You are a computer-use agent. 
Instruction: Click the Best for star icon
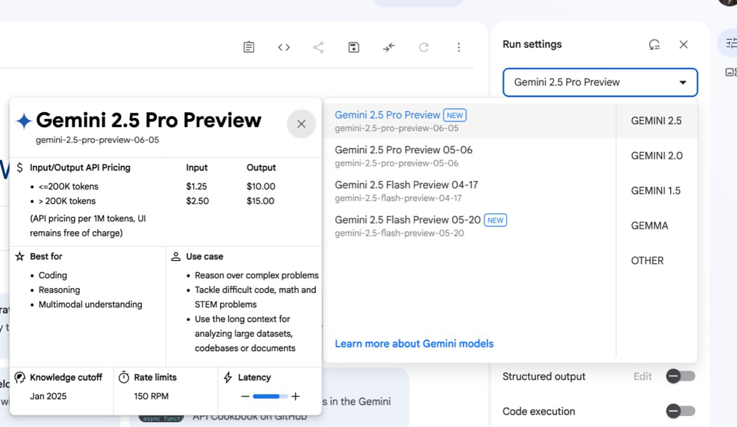(20, 256)
